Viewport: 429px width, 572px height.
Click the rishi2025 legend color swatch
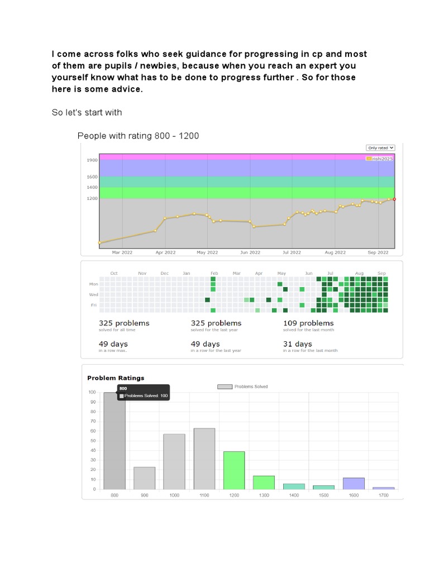coord(369,159)
